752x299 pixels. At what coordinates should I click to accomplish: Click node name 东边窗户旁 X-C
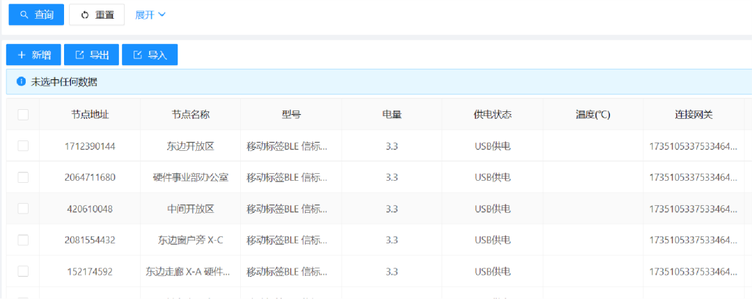190,240
